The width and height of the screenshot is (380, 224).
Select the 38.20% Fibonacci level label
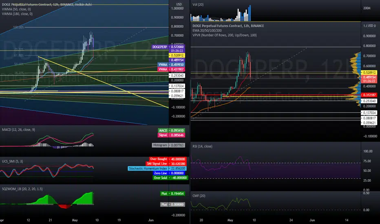point(19,72)
